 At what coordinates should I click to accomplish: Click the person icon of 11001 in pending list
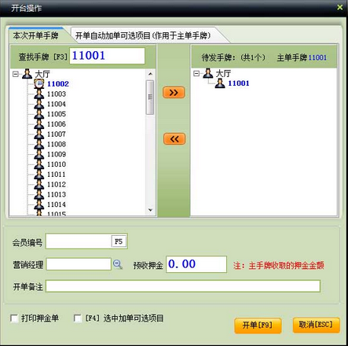[220, 83]
